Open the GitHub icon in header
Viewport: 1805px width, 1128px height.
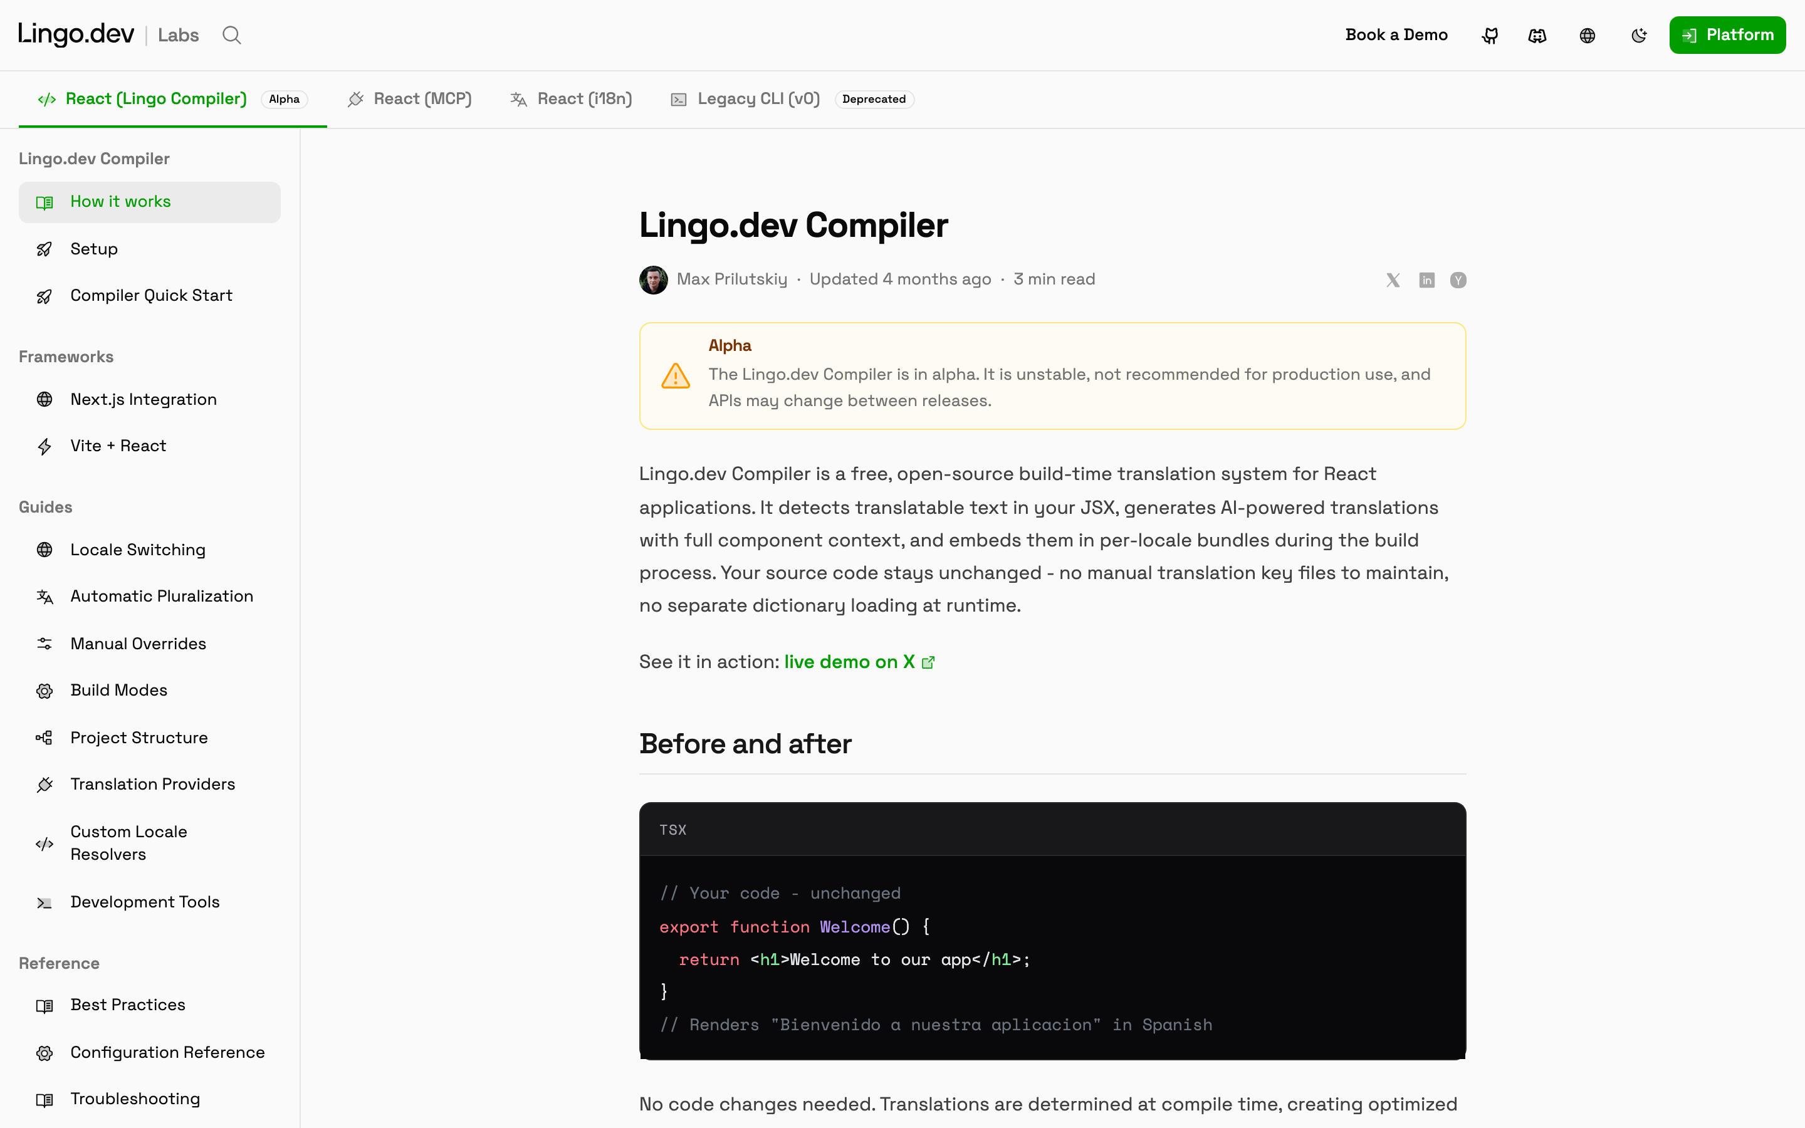click(x=1490, y=35)
